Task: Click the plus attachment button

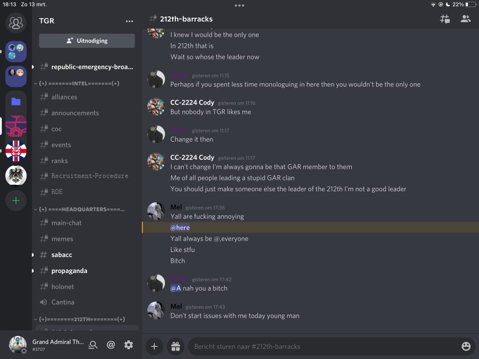Action: click(154, 346)
